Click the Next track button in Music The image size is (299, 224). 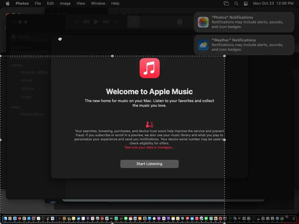click(106, 22)
